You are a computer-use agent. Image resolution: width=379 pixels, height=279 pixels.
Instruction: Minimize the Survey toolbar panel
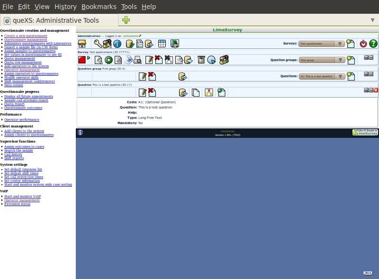pos(366,57)
